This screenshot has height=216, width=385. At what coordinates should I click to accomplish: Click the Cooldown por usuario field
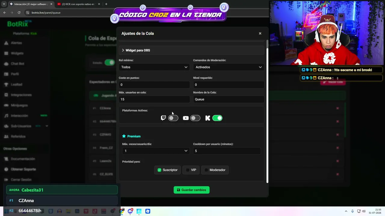tap(227, 151)
